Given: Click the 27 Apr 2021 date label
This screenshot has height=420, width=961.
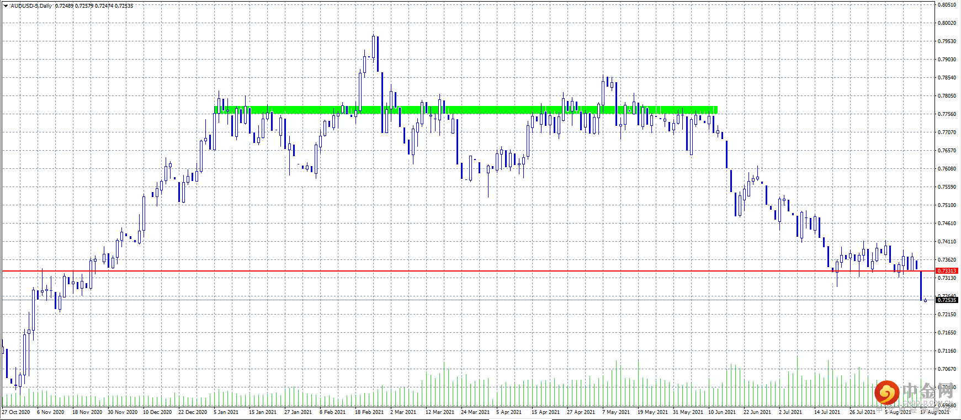Looking at the screenshot, I should click(581, 412).
